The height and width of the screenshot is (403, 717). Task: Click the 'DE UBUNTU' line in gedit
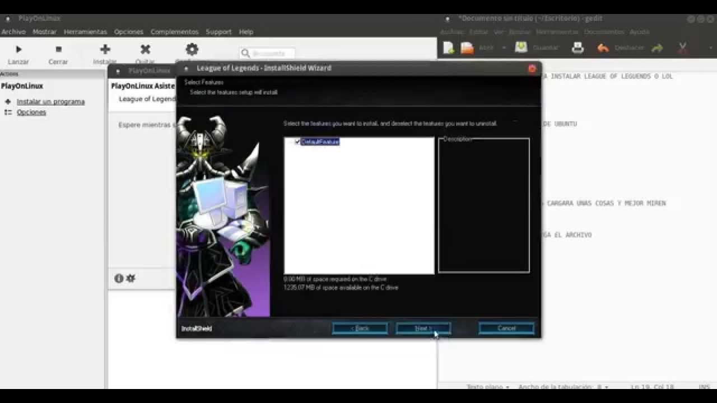click(x=560, y=124)
